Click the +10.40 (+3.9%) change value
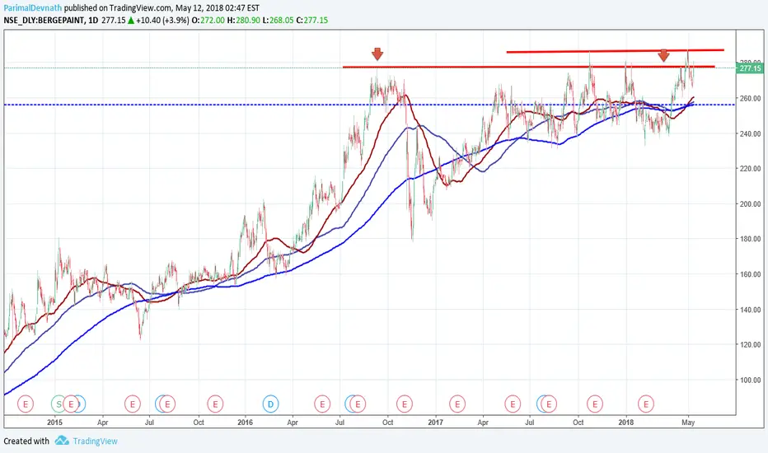Viewport: 768px width, 453px height. [162, 20]
